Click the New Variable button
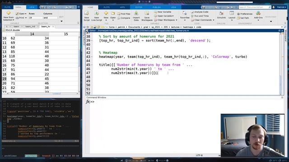The width and height of the screenshot is (289, 162). tap(163, 12)
